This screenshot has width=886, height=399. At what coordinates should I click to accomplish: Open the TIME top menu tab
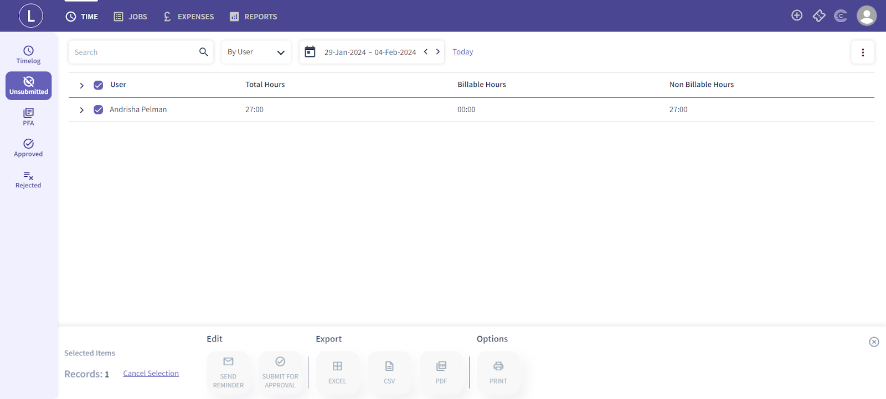82,17
